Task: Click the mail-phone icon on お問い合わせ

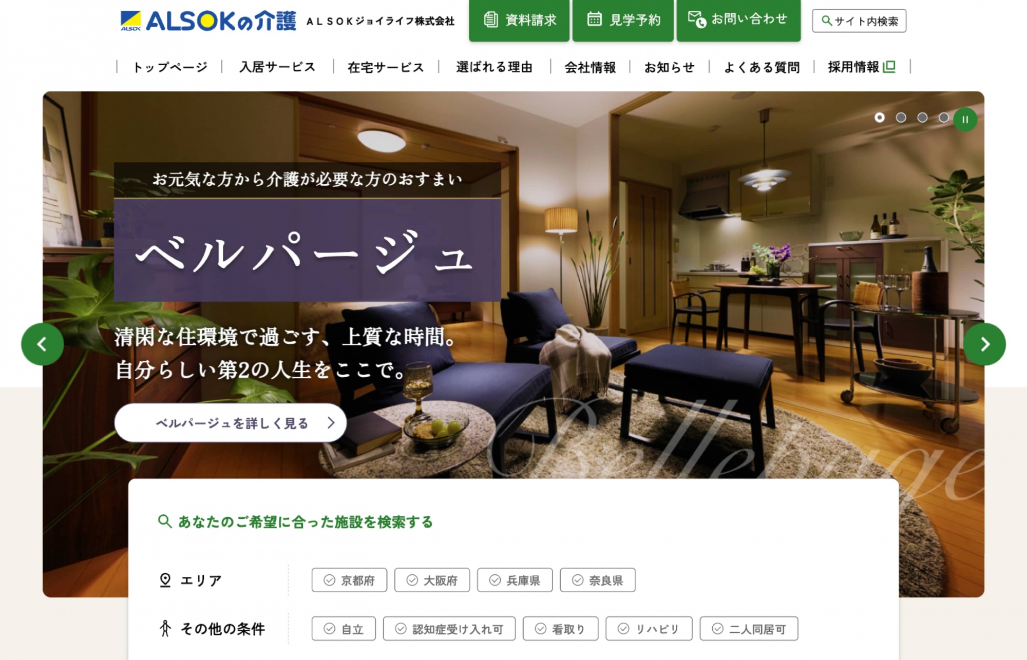Action: click(x=697, y=19)
